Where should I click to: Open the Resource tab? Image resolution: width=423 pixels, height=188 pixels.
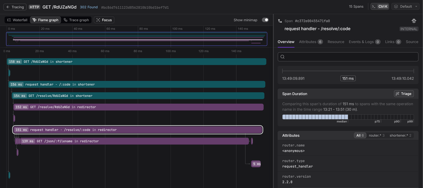coord(336,42)
